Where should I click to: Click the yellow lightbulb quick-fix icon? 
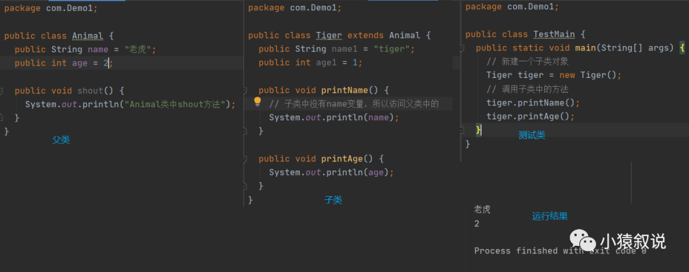coord(258,103)
